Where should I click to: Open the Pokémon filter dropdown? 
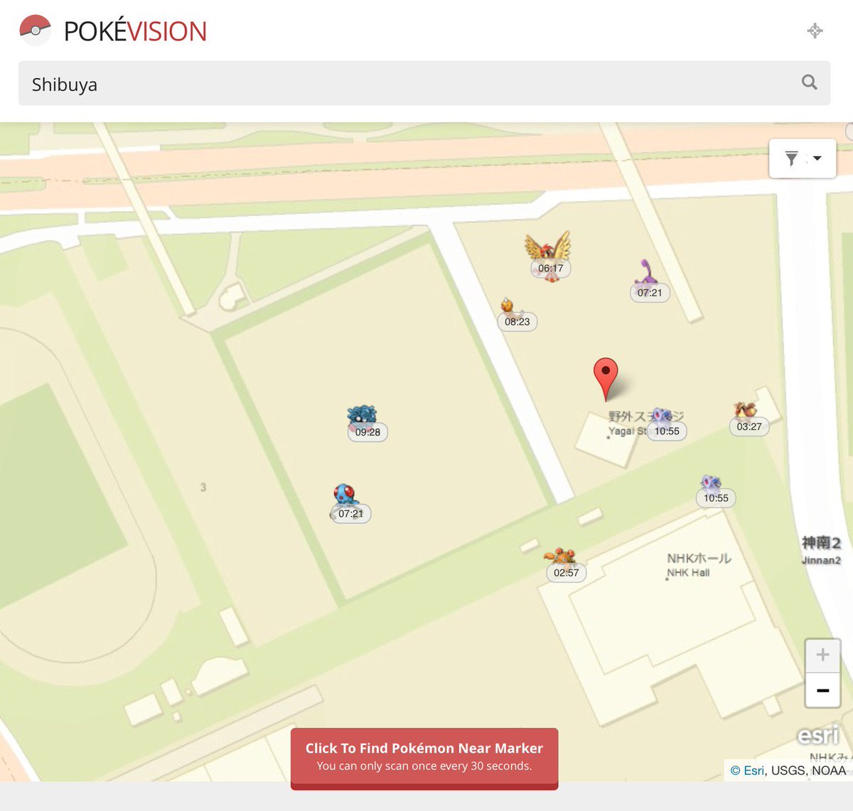click(803, 159)
